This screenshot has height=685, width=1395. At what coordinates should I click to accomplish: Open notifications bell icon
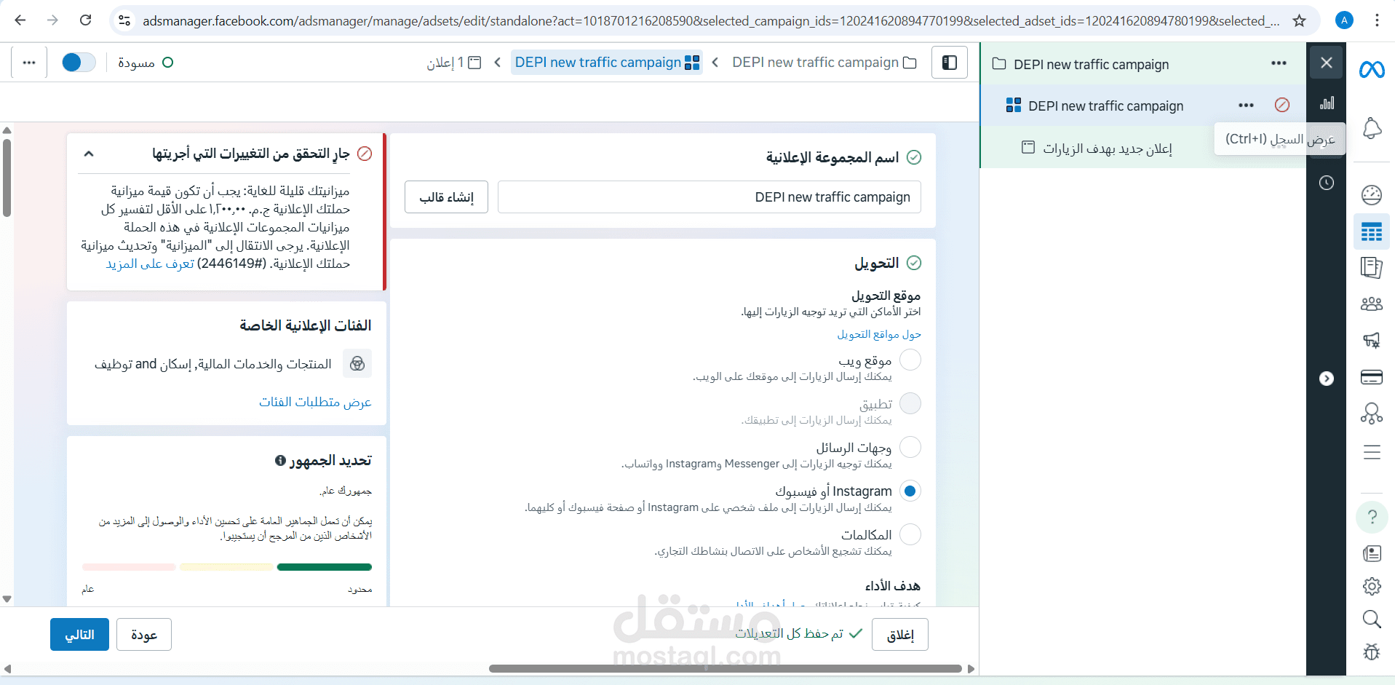[1372, 128]
